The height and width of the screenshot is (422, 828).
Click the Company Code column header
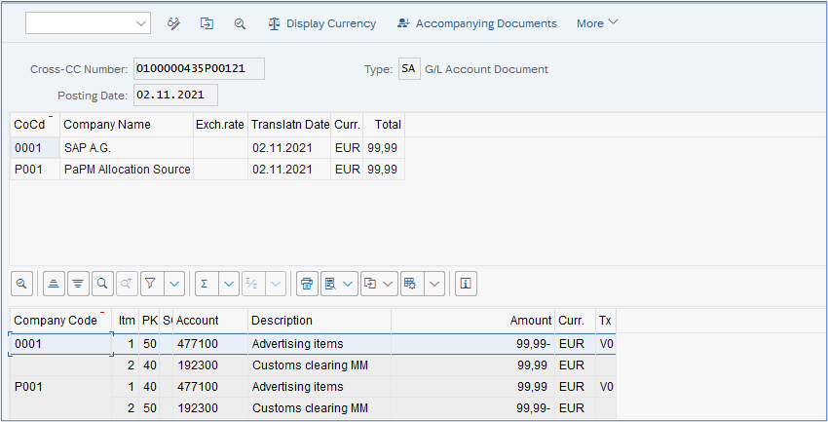[x=60, y=321]
